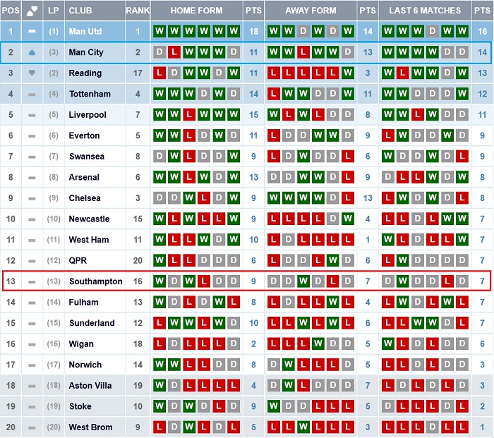Open the Norwich club link
Image resolution: width=494 pixels, height=438 pixels.
pos(85,365)
